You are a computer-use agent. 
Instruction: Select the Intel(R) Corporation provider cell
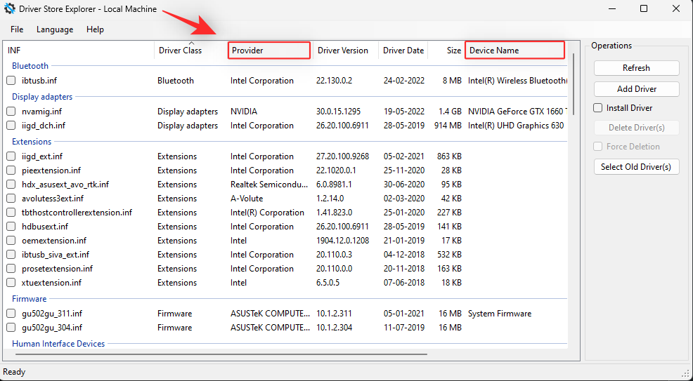267,213
